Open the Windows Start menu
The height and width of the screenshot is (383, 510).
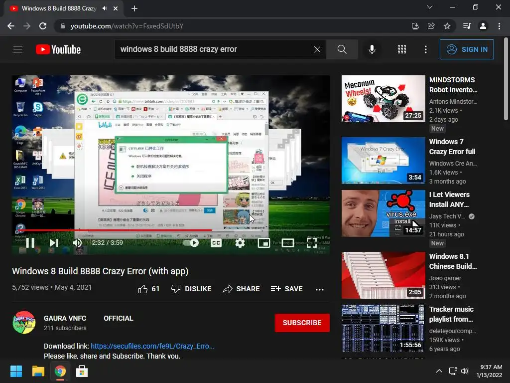(16, 371)
